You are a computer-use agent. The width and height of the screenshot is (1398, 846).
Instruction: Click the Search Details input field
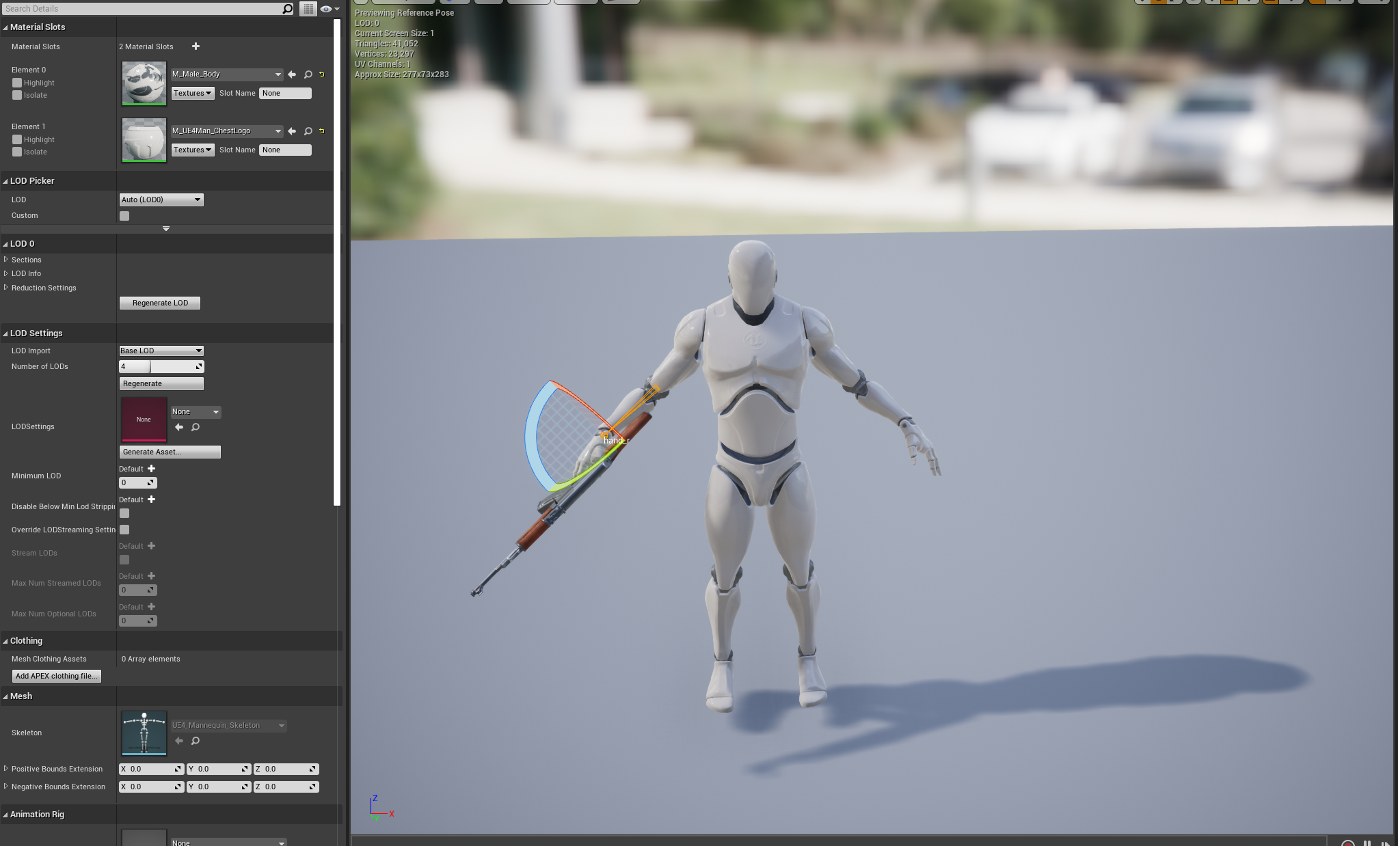(142, 9)
